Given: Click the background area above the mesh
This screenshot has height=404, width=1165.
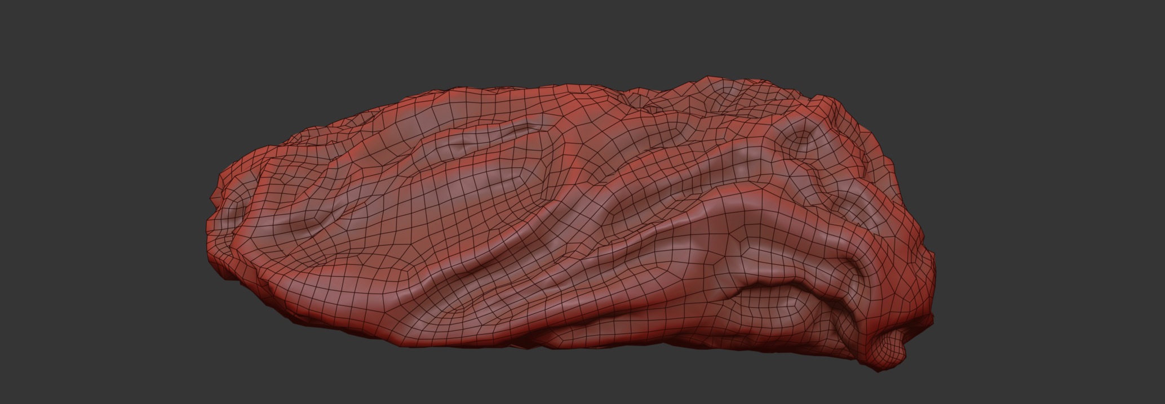Looking at the screenshot, I should pyautogui.click(x=564, y=39).
